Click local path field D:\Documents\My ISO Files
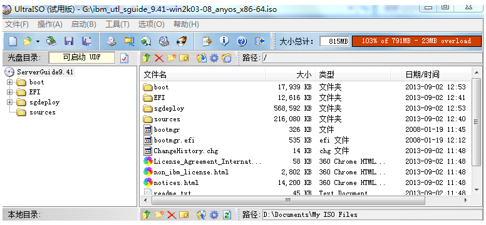This screenshot has width=486, height=225. click(x=372, y=214)
